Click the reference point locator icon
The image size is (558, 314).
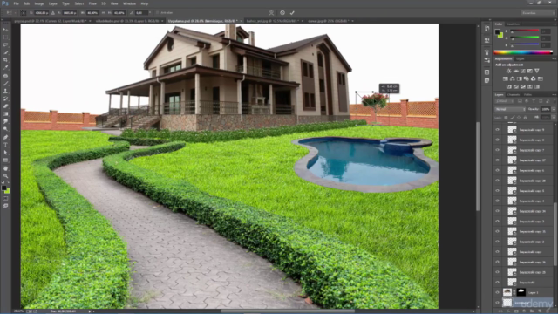(24, 13)
